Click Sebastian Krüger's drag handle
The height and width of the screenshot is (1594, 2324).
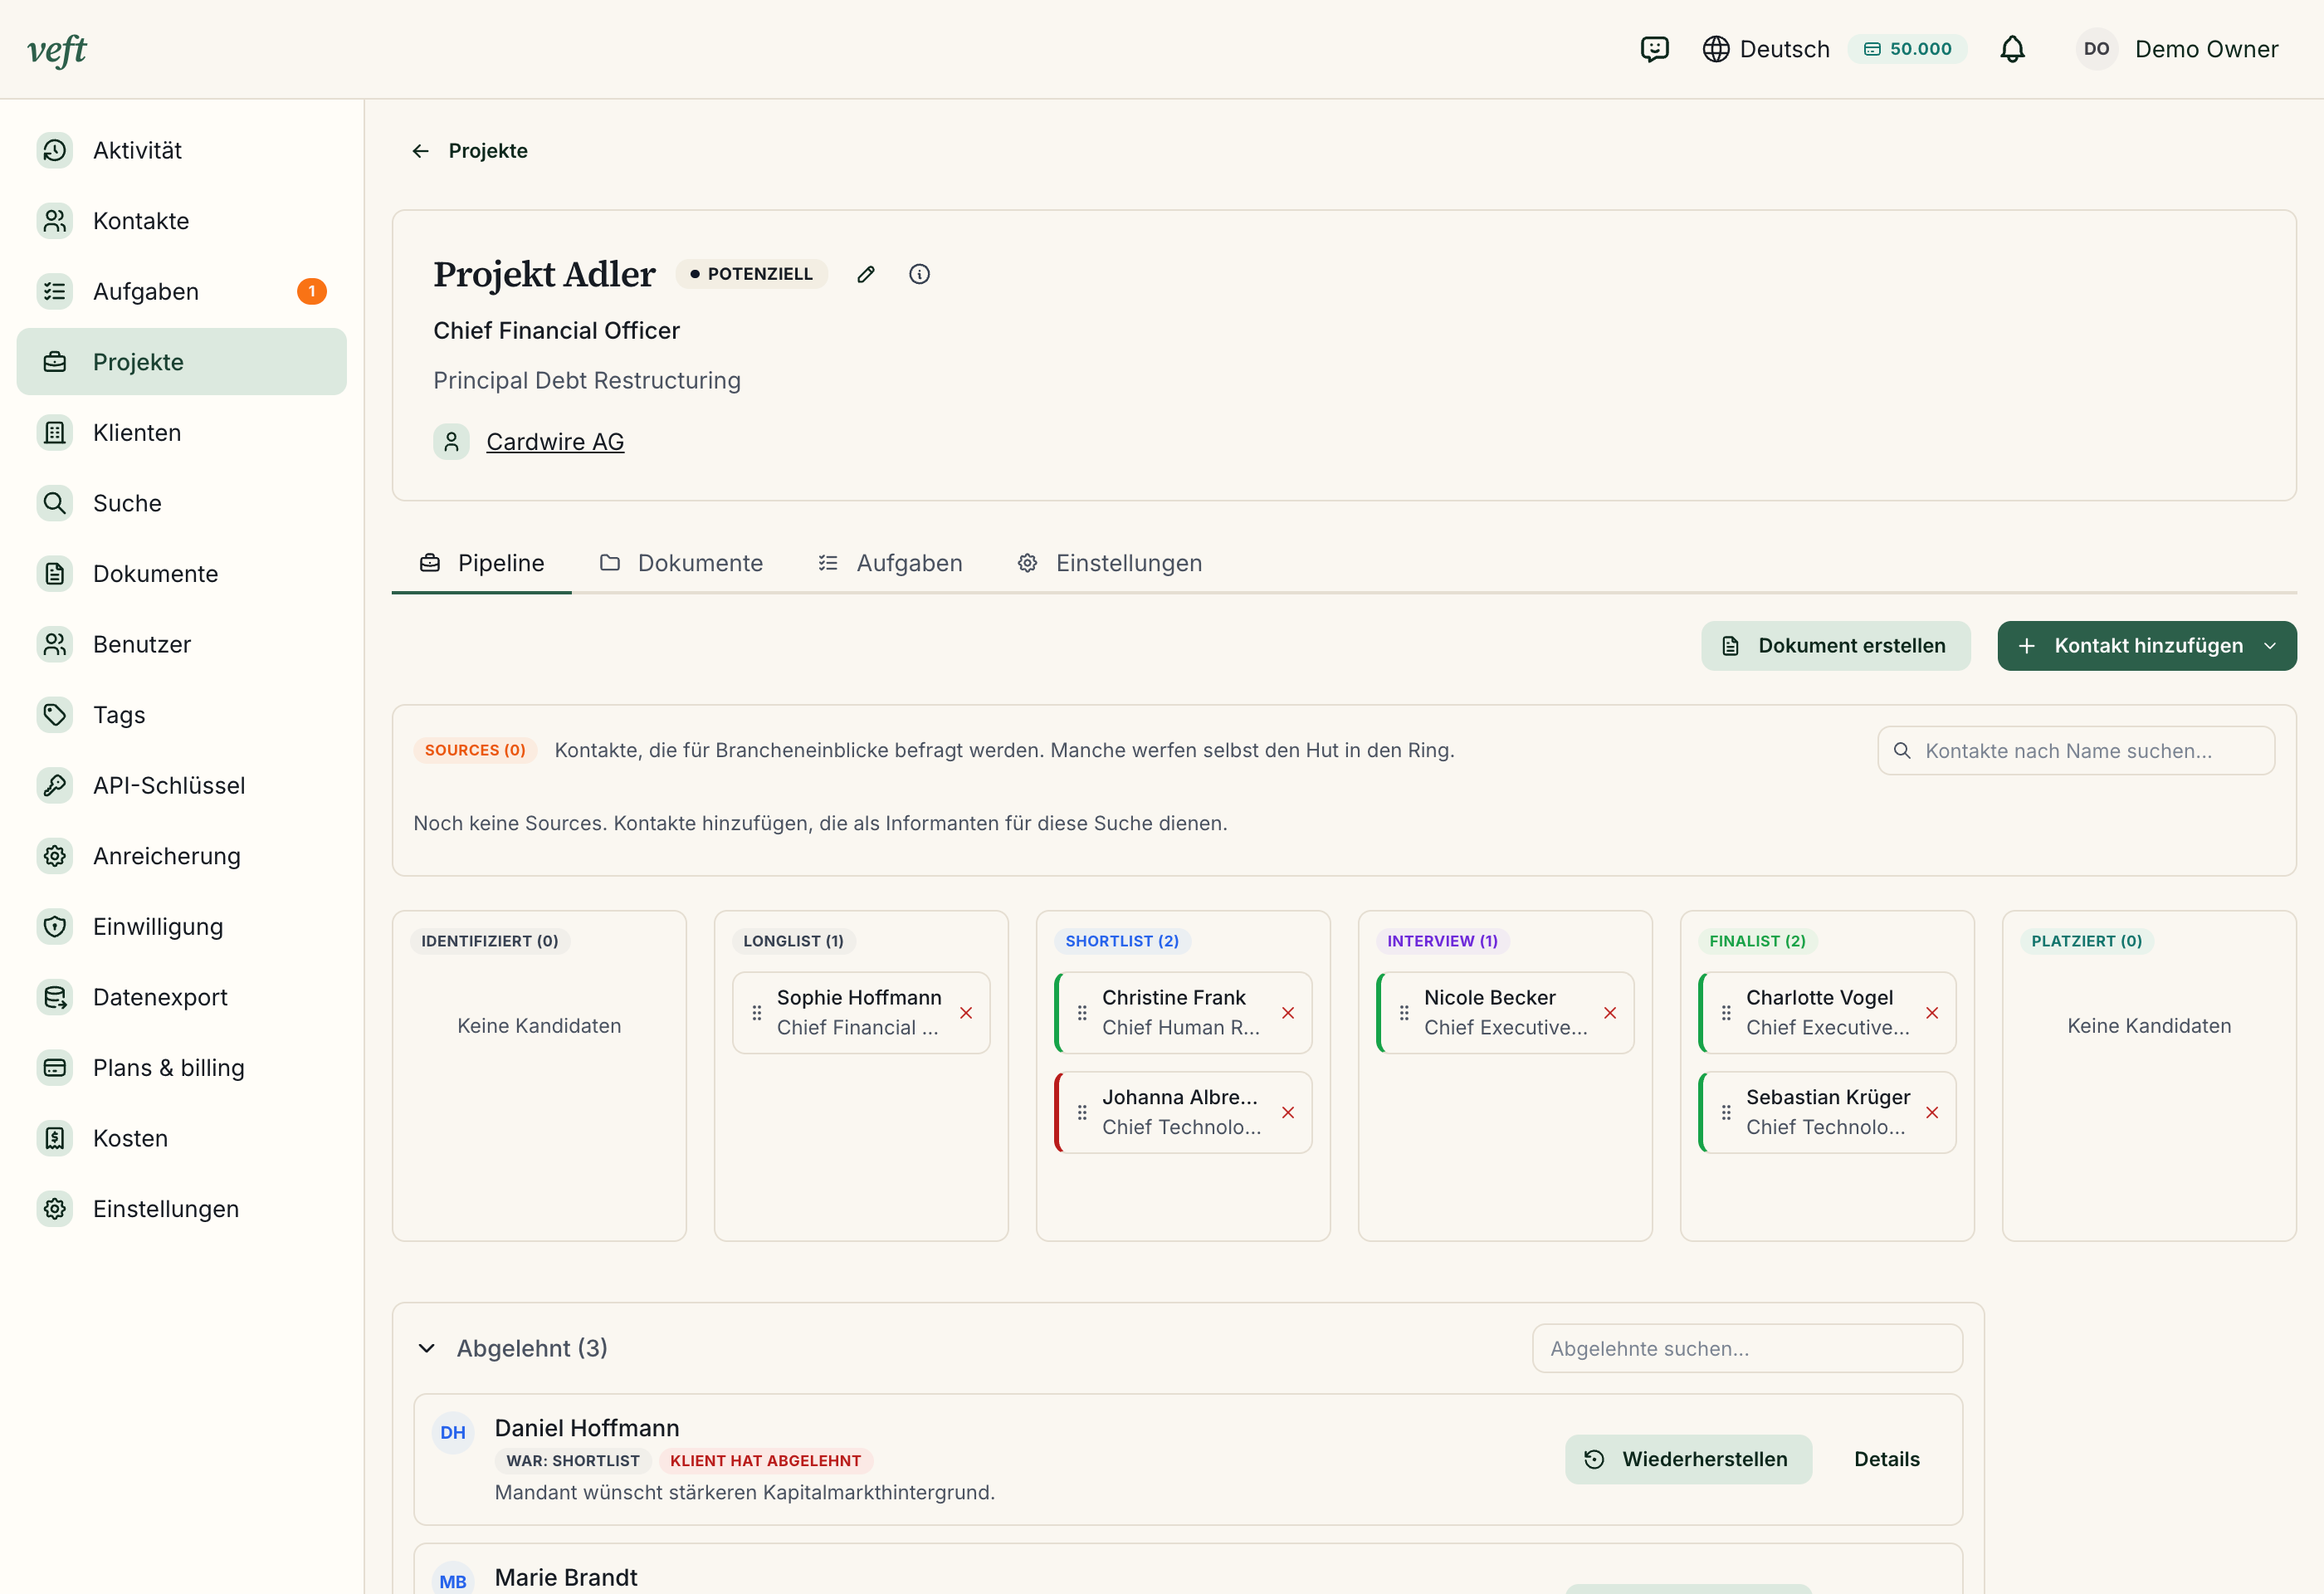click(x=1726, y=1113)
